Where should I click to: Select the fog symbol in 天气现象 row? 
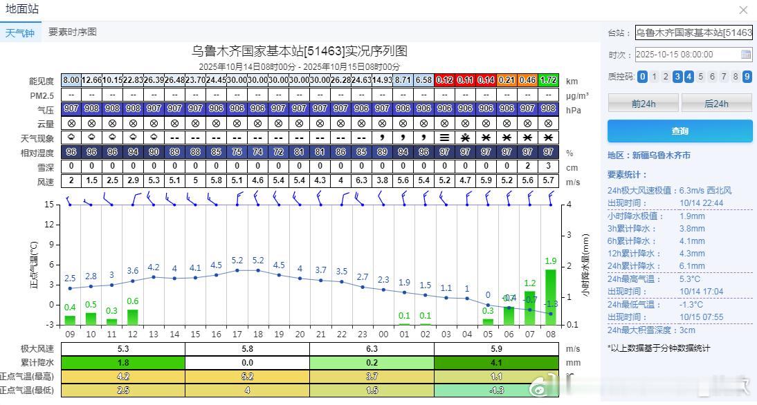pos(445,138)
